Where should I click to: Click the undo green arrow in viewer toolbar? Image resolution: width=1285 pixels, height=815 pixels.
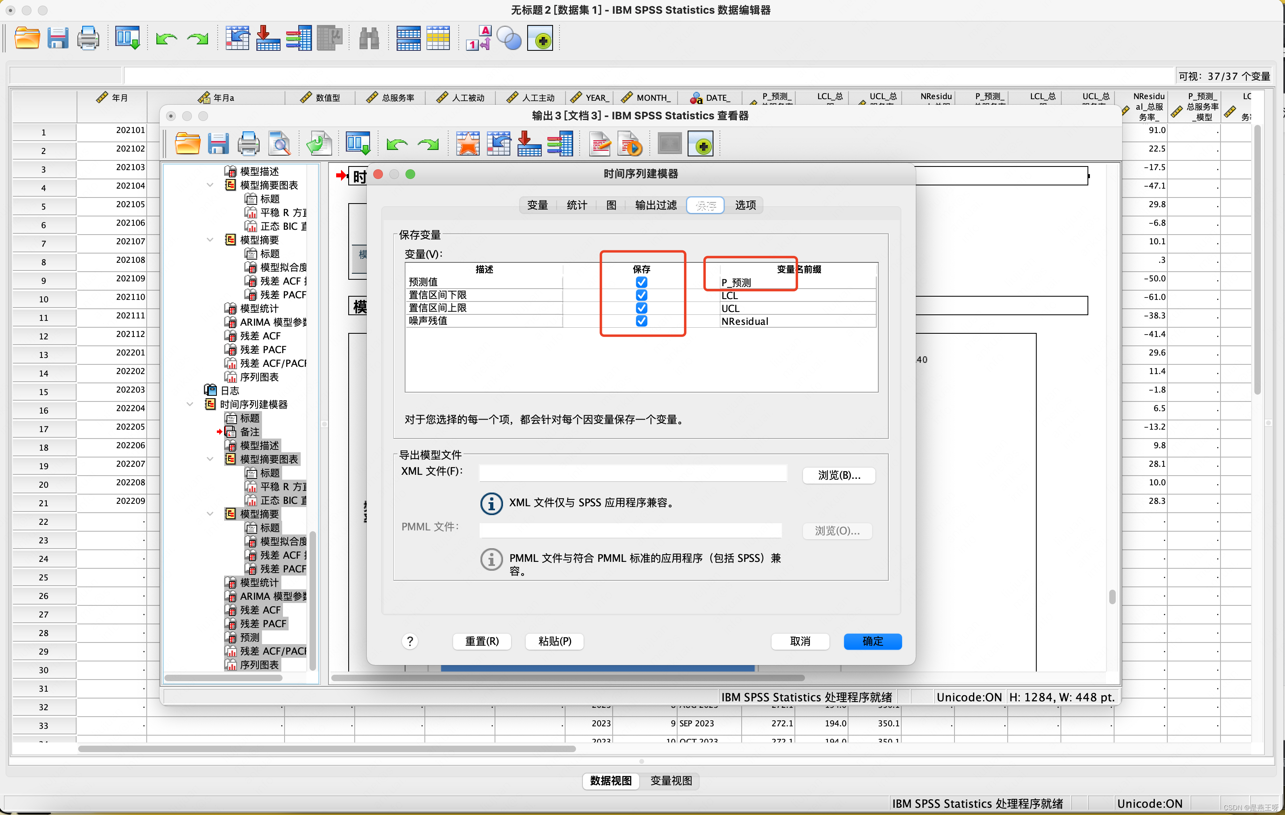coord(397,145)
